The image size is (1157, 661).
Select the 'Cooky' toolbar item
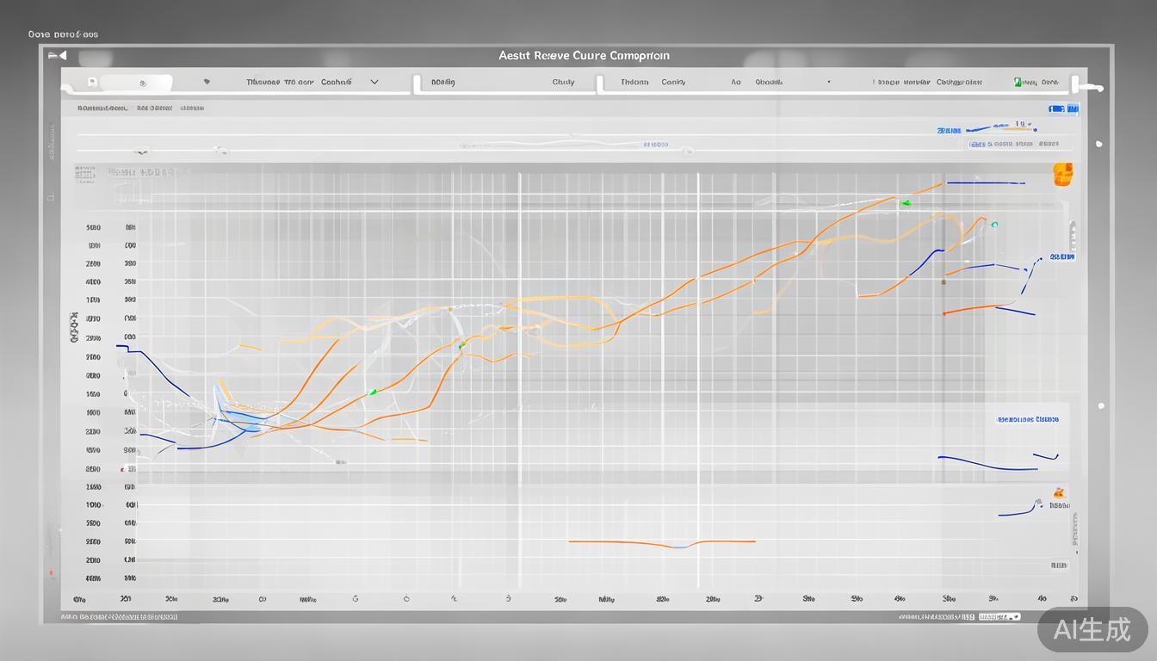(x=673, y=83)
